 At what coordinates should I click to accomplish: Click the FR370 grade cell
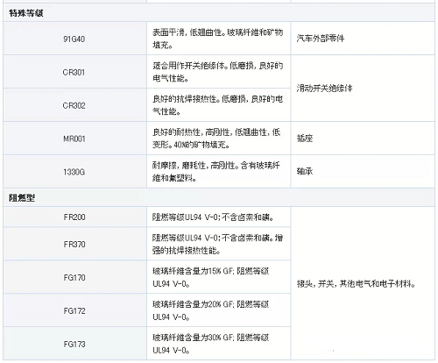74,244
